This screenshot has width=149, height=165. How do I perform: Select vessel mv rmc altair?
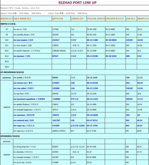coord(24,88)
